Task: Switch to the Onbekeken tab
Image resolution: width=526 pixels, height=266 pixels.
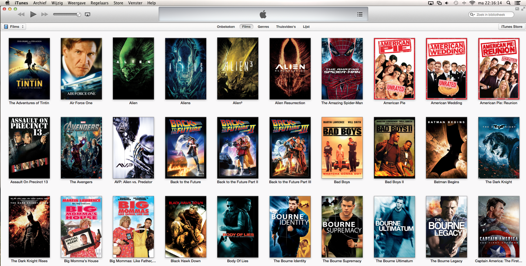Action: point(226,27)
